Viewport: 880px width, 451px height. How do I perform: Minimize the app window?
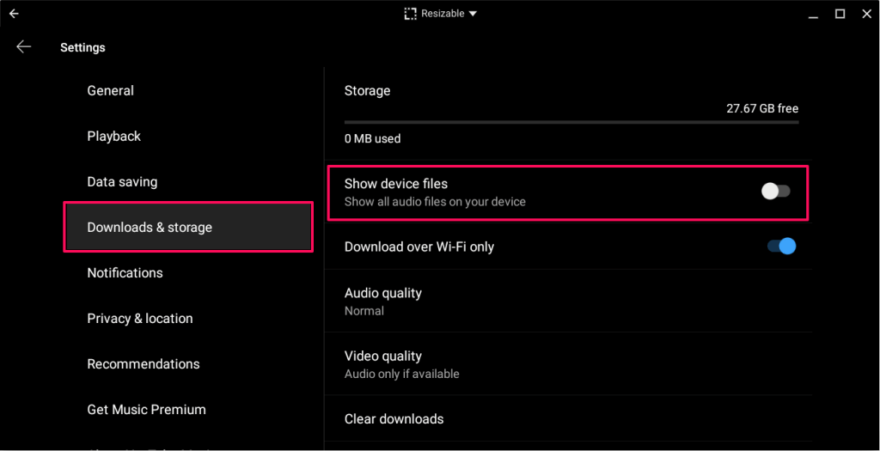point(814,14)
